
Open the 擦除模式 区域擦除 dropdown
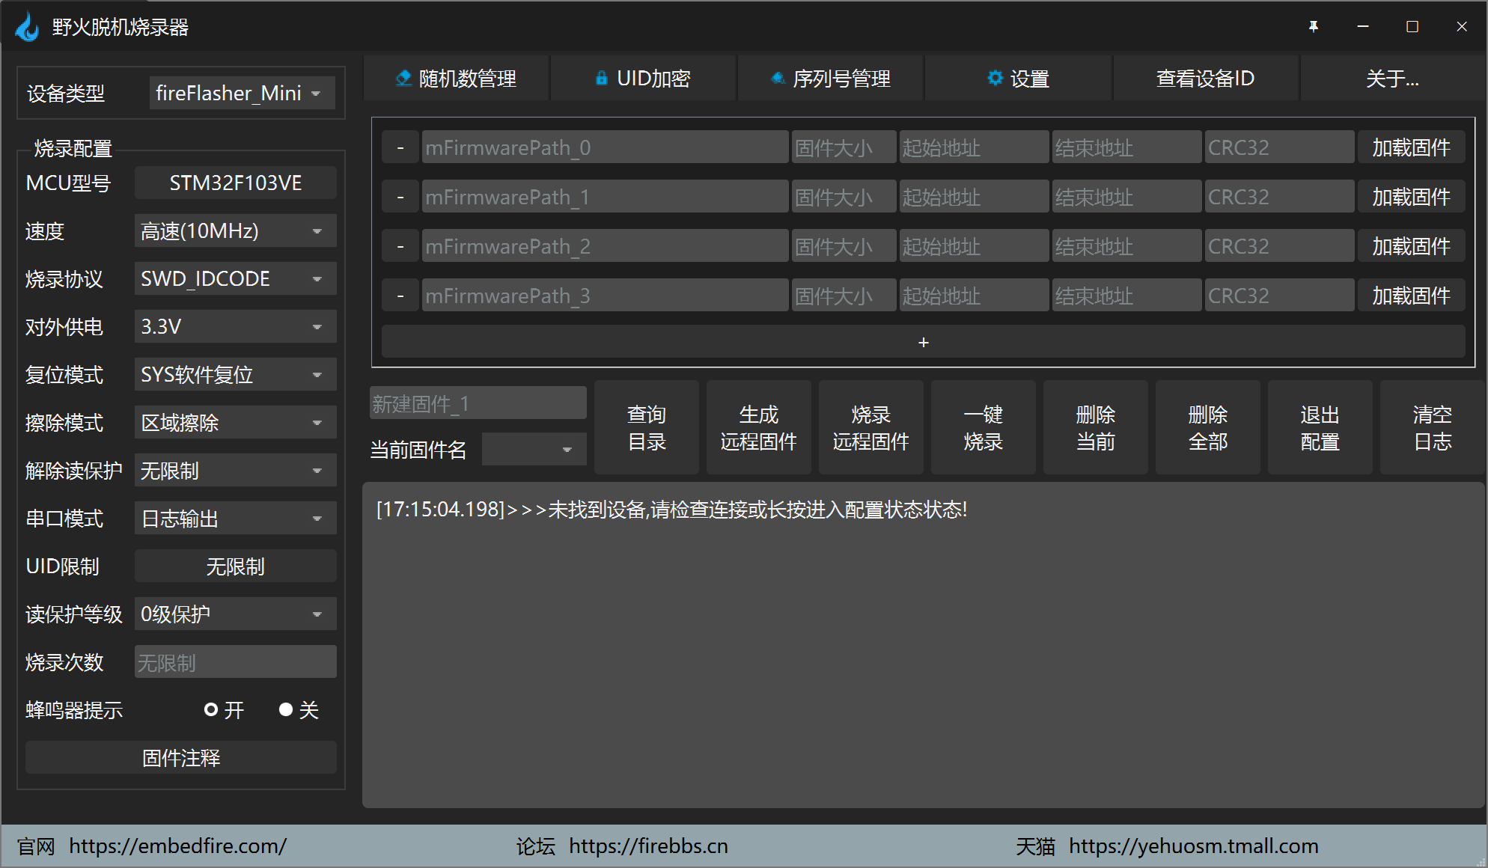pyautogui.click(x=235, y=422)
